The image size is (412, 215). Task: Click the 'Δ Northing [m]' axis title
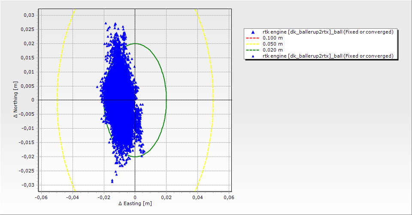pyautogui.click(x=16, y=99)
